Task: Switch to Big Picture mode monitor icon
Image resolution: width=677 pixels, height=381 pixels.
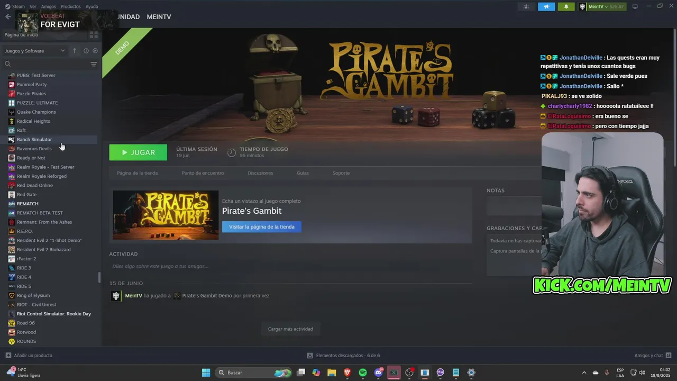Action: point(635,6)
